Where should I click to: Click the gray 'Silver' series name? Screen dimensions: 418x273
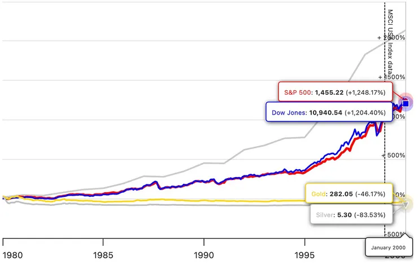[324, 214]
